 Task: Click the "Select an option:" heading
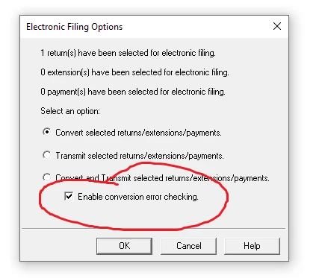pos(70,111)
